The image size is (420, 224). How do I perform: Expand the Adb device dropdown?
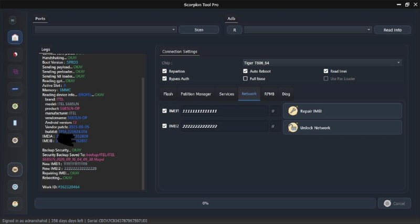point(308,30)
